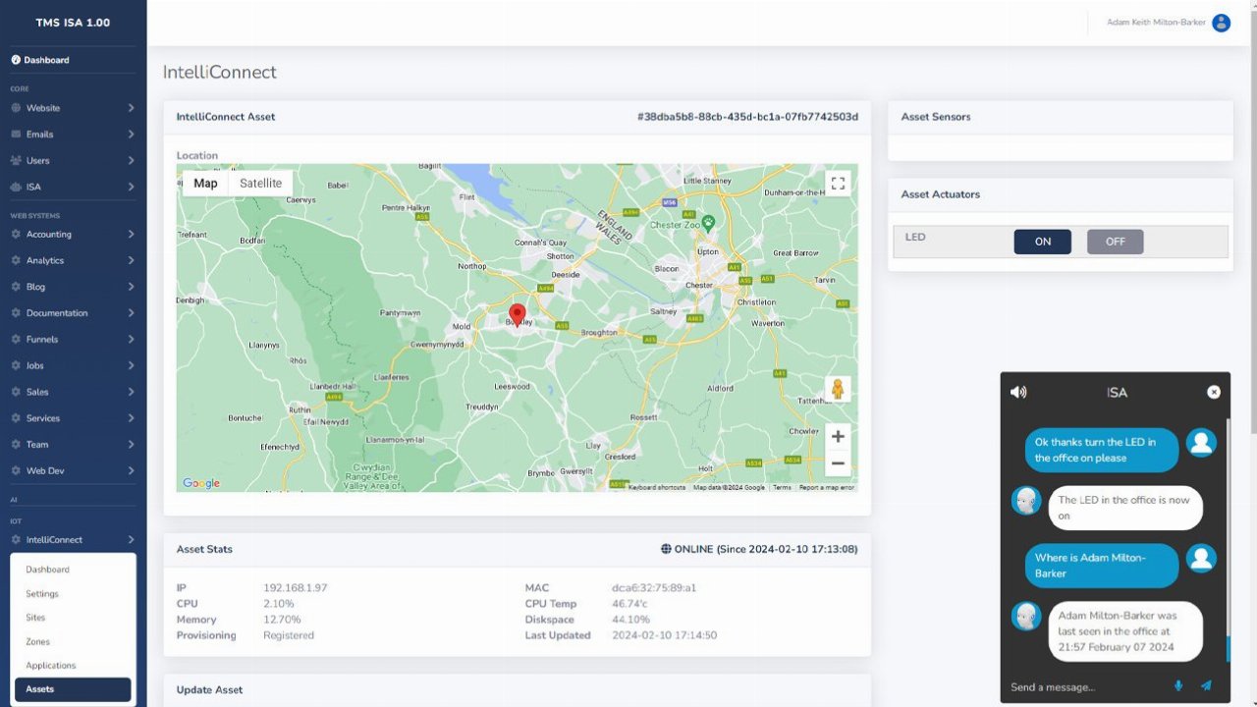This screenshot has width=1257, height=707.
Task: Zoom out the map with minus
Action: pos(838,463)
